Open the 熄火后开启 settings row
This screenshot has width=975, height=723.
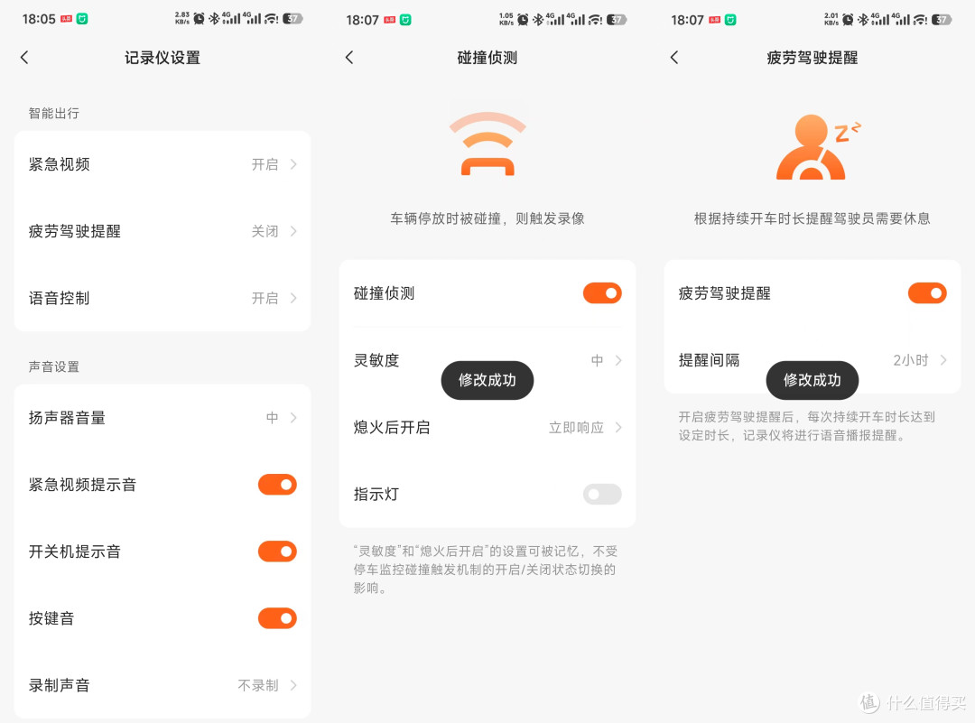pos(487,427)
